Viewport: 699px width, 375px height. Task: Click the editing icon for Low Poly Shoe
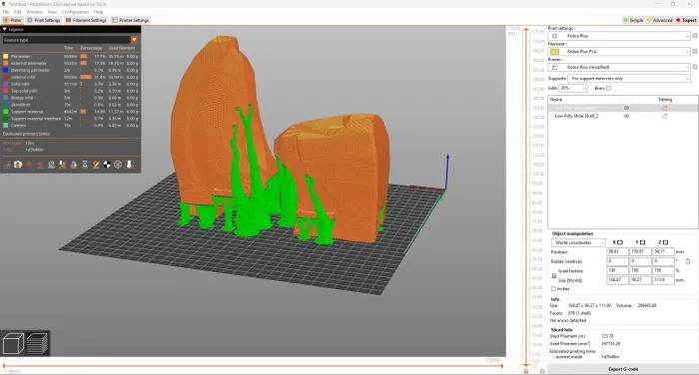(665, 116)
